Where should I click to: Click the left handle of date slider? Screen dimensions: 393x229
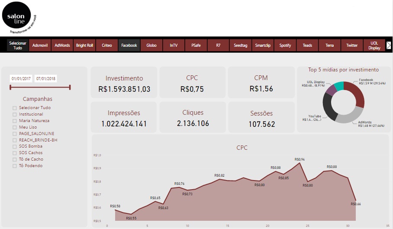[10, 87]
